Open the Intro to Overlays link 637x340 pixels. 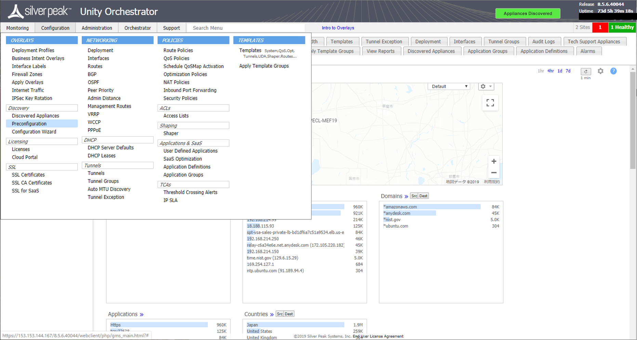pyautogui.click(x=338, y=28)
